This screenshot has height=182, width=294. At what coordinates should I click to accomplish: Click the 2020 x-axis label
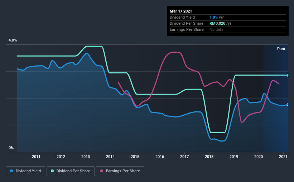pos(259,157)
